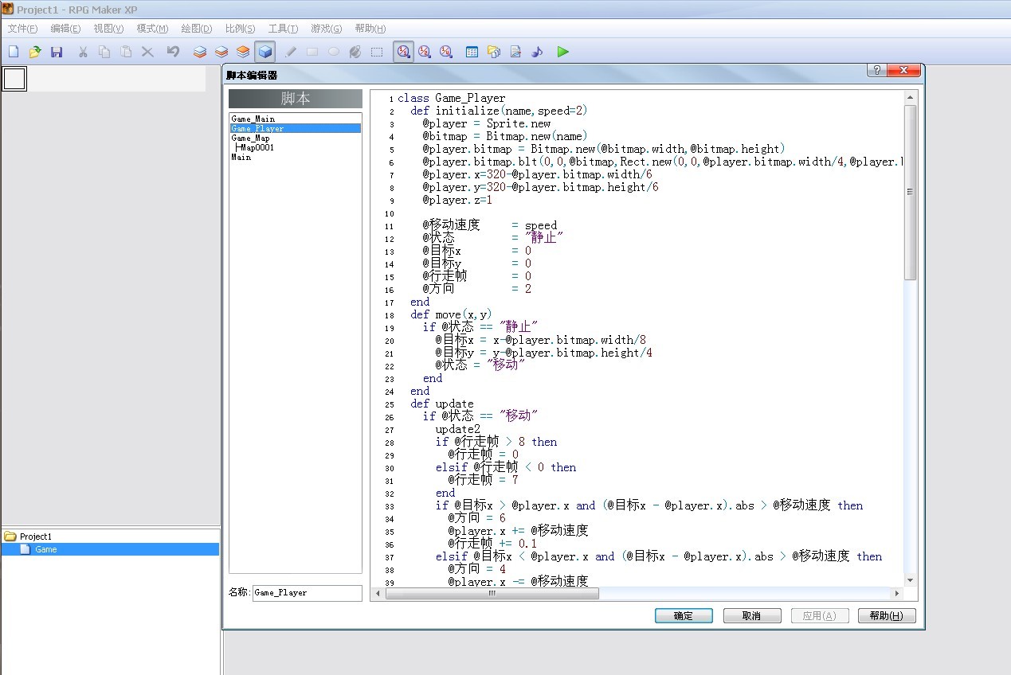The width and height of the screenshot is (1011, 675).
Task: Click the Cut scissors icon
Action: (x=83, y=52)
